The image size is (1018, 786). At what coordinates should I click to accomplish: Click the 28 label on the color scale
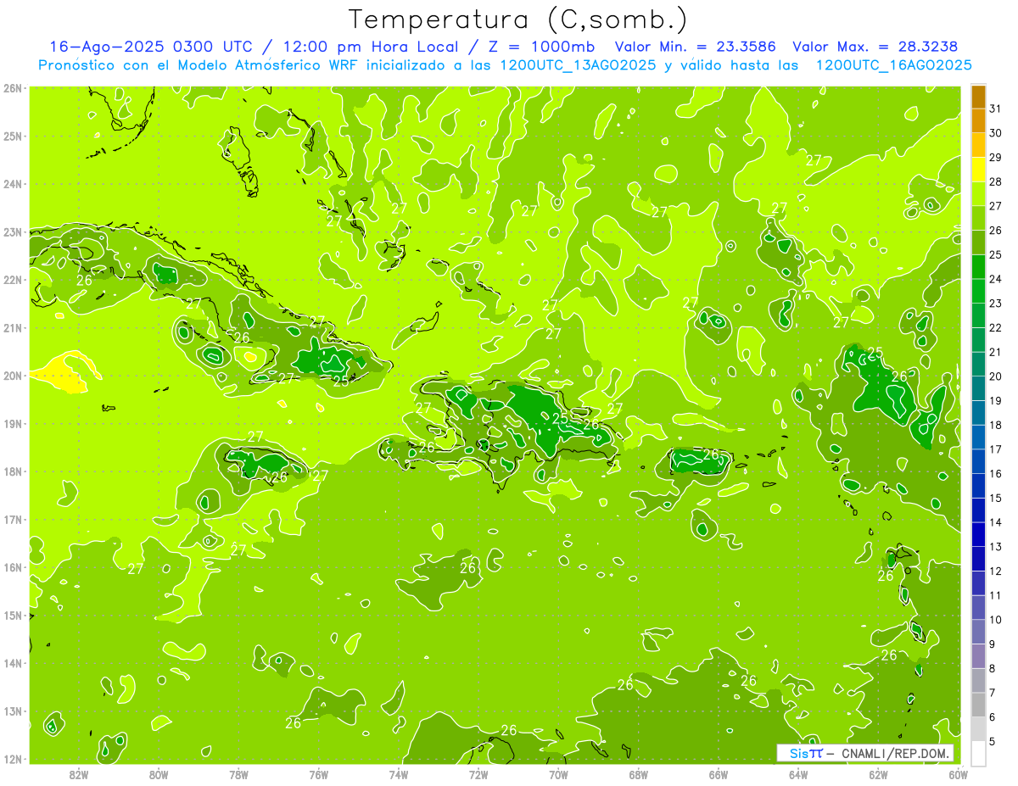996,181
